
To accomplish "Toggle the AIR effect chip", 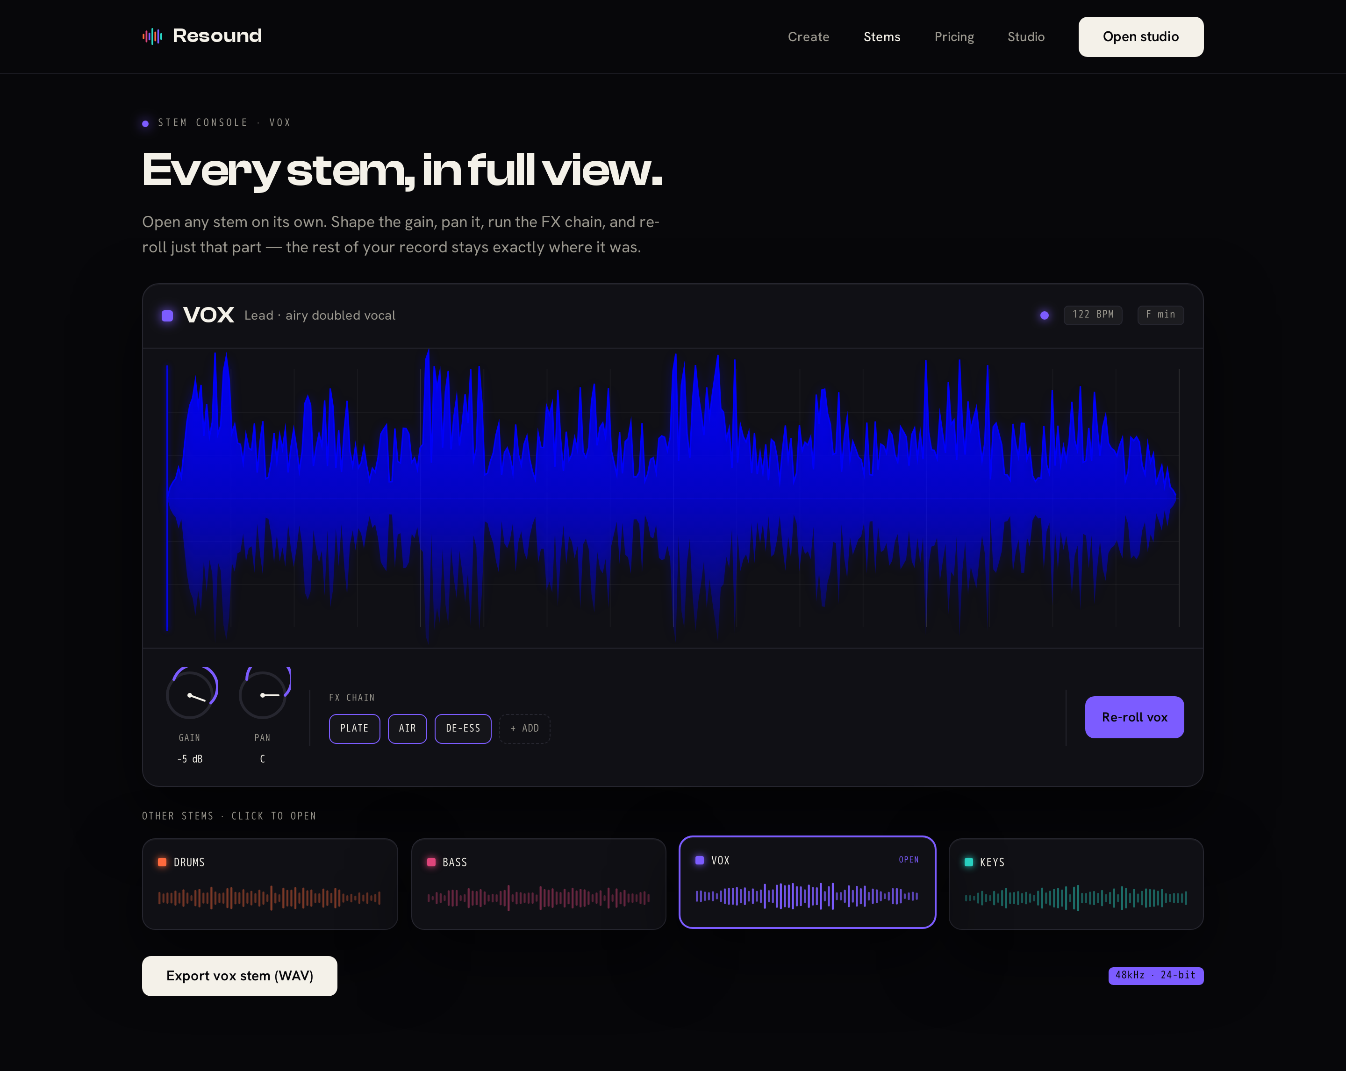I will pyautogui.click(x=407, y=728).
